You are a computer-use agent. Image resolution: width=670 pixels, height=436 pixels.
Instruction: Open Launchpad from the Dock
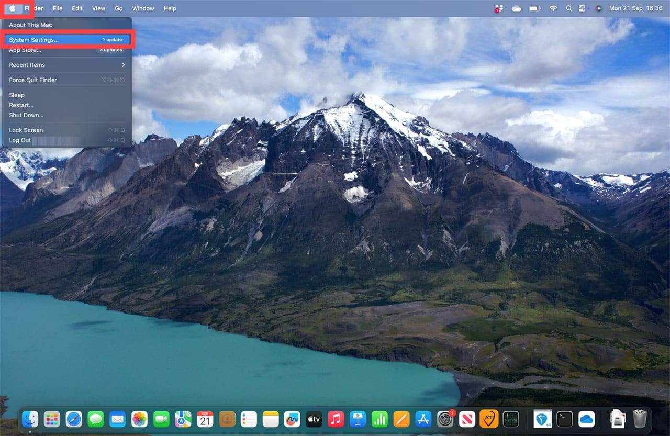[52, 419]
